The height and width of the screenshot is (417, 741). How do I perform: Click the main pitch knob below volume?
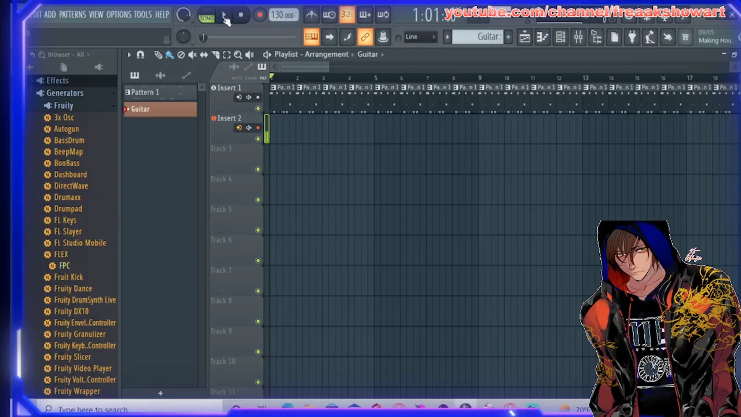coord(184,37)
